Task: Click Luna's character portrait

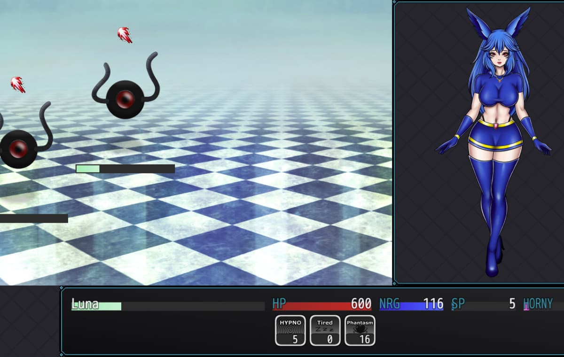Action: click(494, 142)
